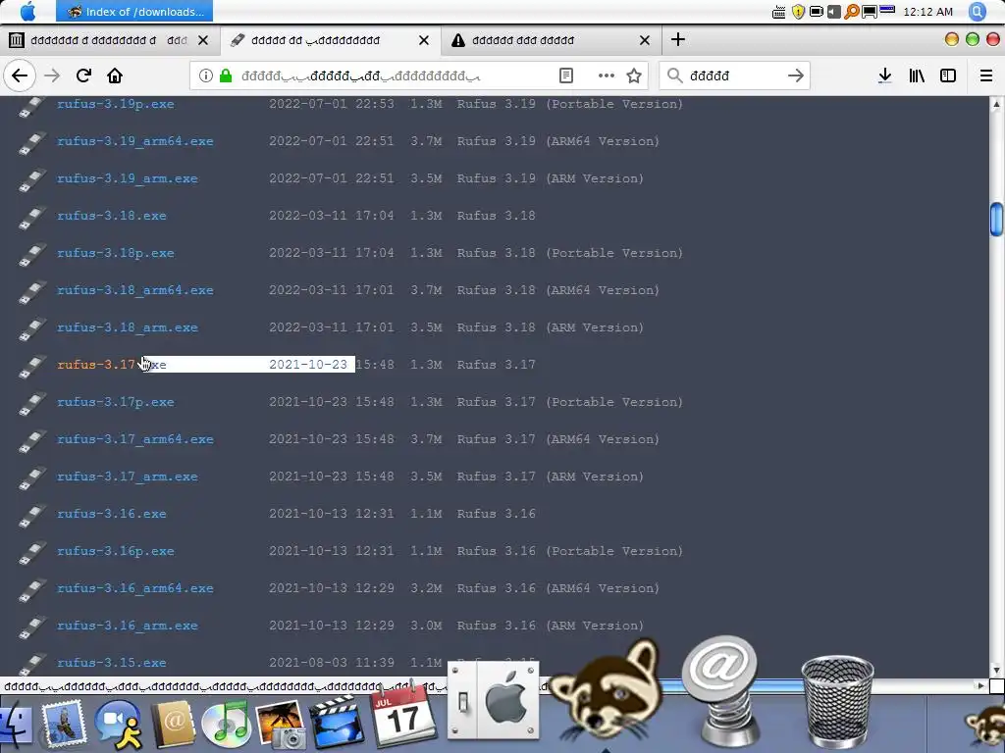The image size is (1005, 753).
Task: Open System Preferences switch icon in dock
Action: (493, 700)
